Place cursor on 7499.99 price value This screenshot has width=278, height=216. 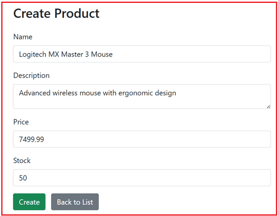point(31,140)
